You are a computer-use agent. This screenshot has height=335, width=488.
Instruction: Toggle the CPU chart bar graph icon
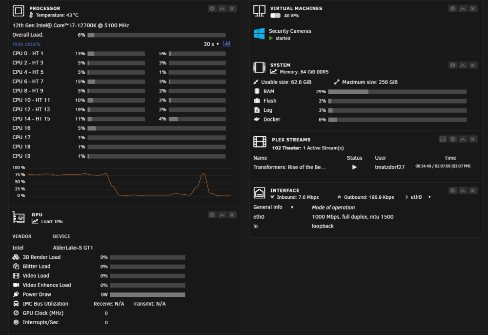pyautogui.click(x=227, y=43)
